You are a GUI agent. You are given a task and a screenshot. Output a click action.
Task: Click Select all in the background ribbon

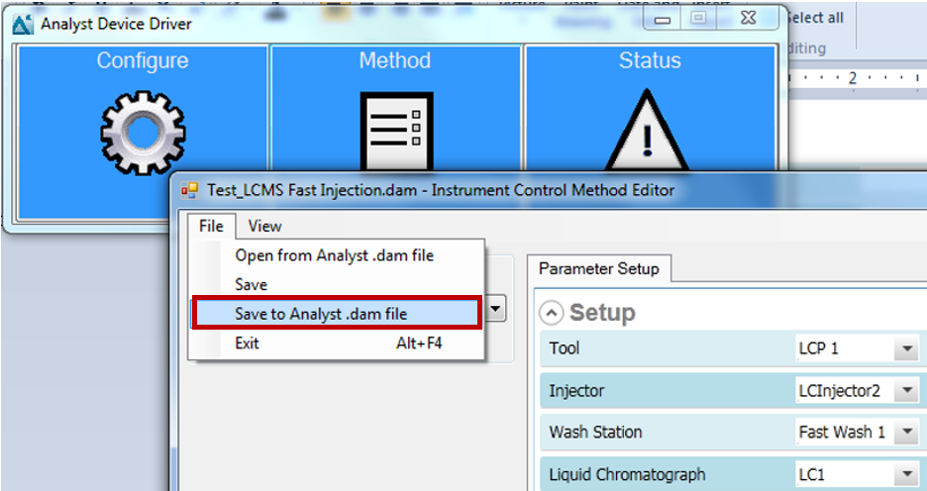(x=814, y=18)
